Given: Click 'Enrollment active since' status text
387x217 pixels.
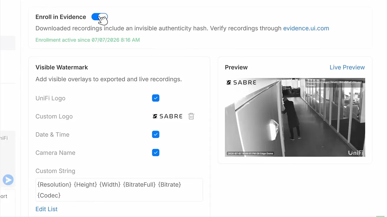Looking at the screenshot, I should point(88,40).
